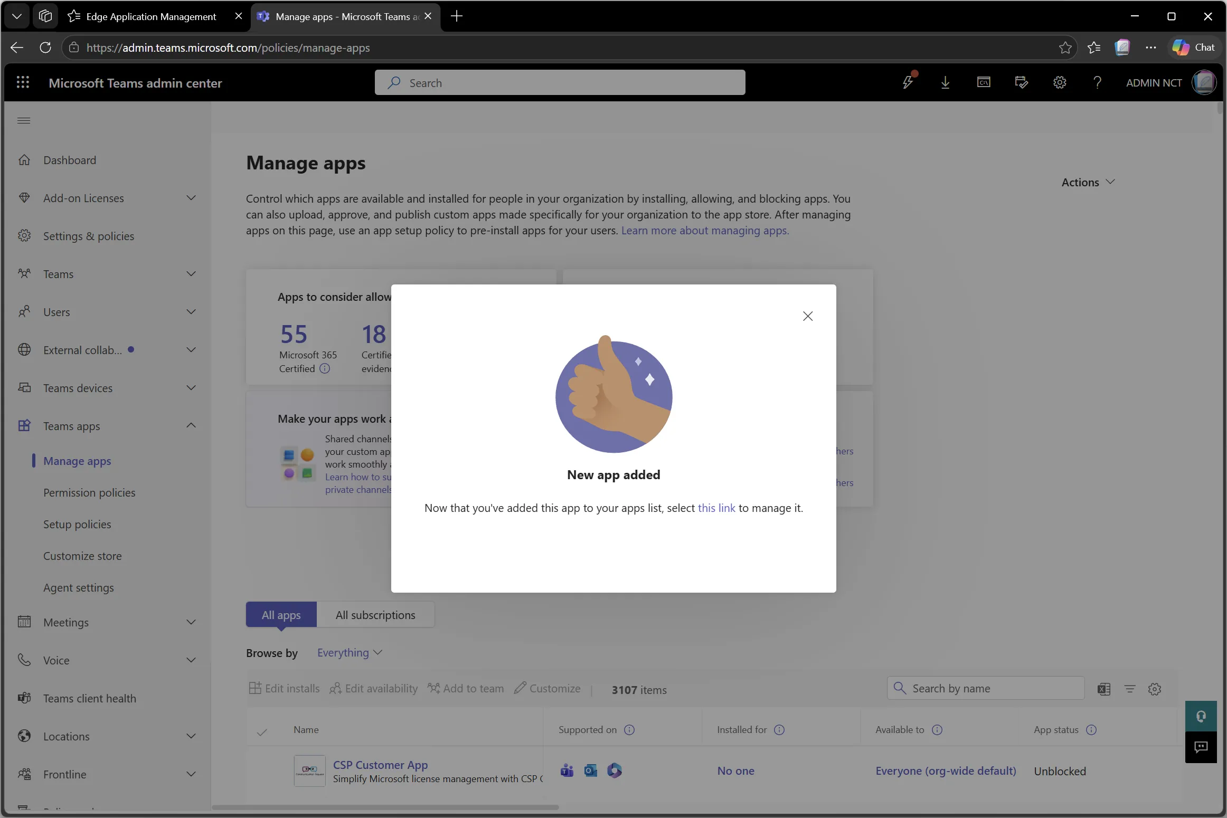1227x818 pixels.
Task: Switch to the All subscriptions tab
Action: 375,615
